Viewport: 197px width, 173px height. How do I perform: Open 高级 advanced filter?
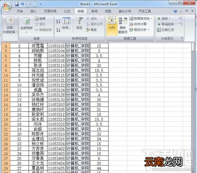pyautogui.click(x=91, y=30)
